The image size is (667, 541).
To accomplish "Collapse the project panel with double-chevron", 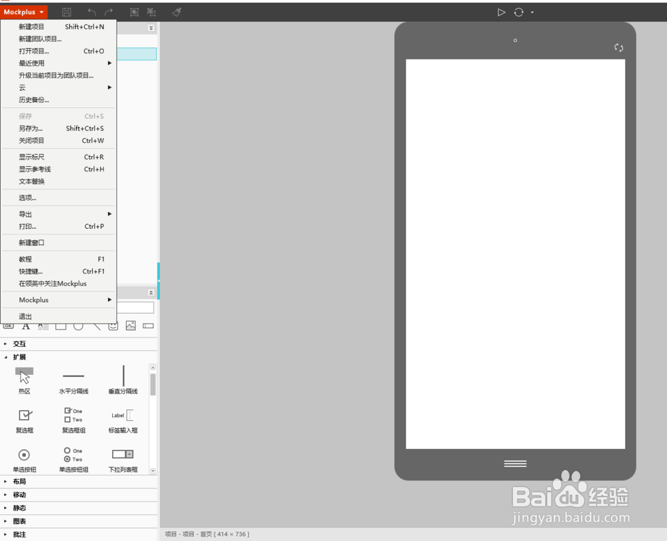I will pos(151,28).
